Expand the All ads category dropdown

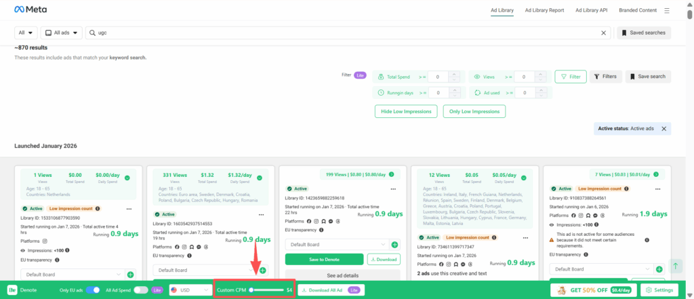[62, 33]
